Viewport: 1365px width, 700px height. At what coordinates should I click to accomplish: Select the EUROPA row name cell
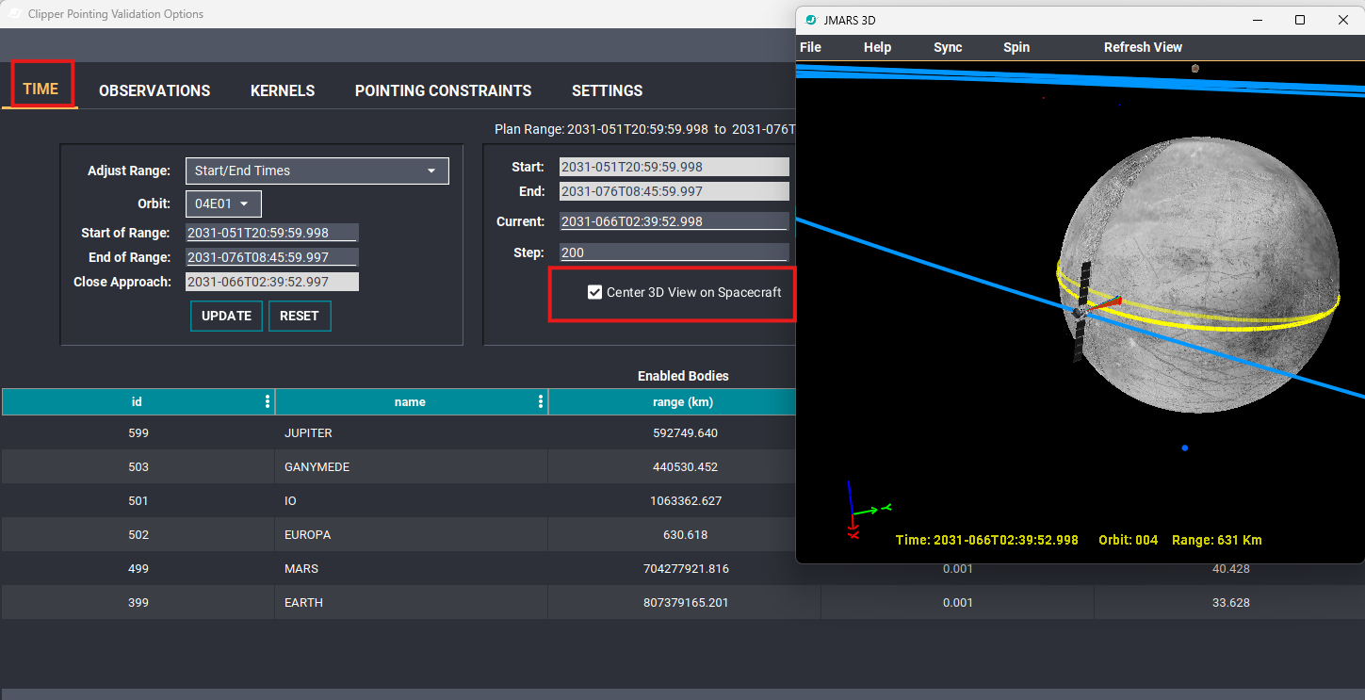click(411, 535)
